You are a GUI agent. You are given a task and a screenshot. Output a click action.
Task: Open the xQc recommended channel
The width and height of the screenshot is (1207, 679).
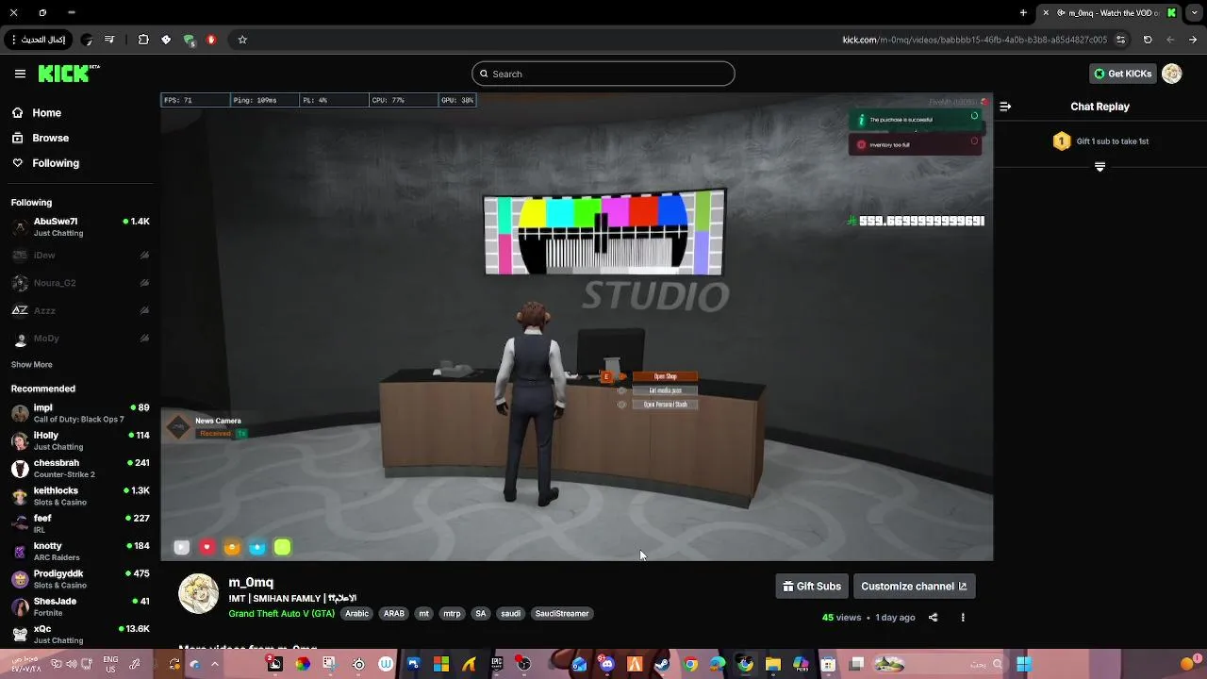(80, 634)
